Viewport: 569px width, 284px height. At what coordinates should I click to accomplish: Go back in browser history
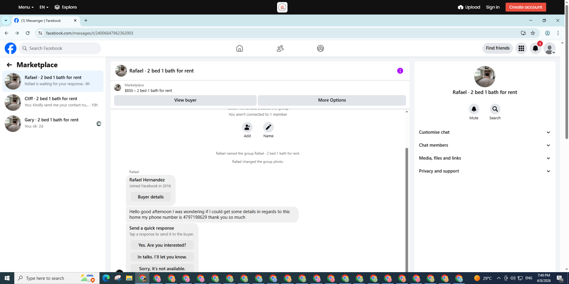[x=7, y=33]
